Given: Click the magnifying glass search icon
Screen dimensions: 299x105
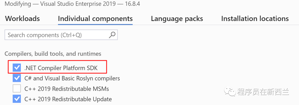Looking at the screenshot, I should pos(112,35).
